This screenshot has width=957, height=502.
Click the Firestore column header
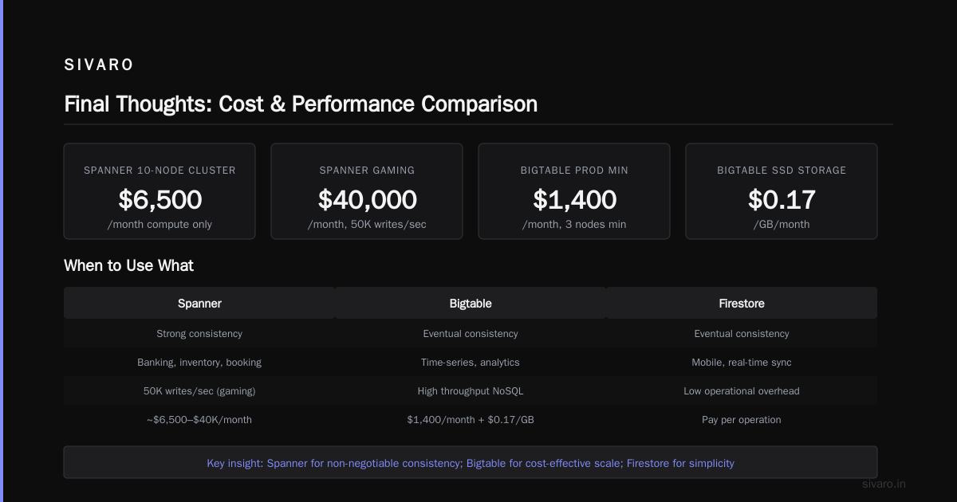pyautogui.click(x=742, y=304)
